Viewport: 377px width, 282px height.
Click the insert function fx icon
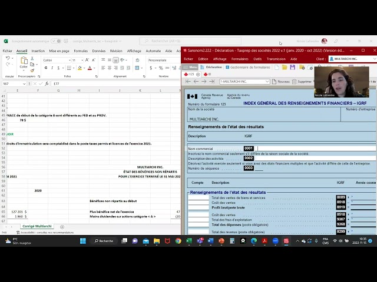pyautogui.click(x=47, y=83)
